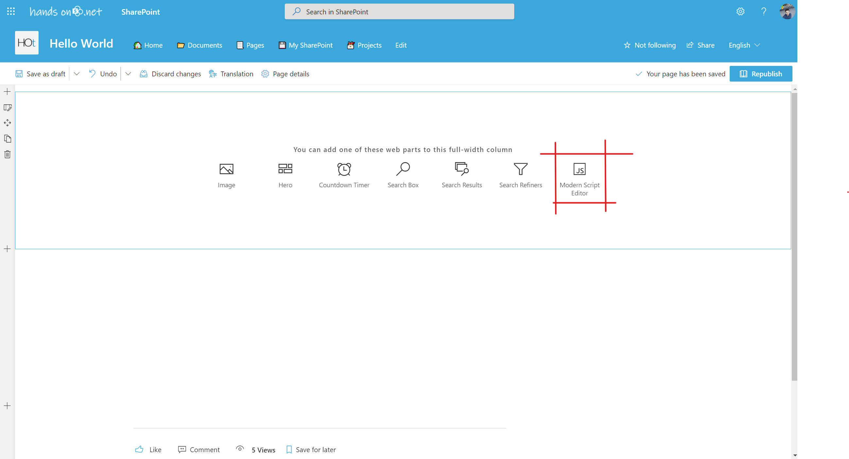Viewport: 849px width, 459px height.
Task: Save this page for later
Action: 310,450
